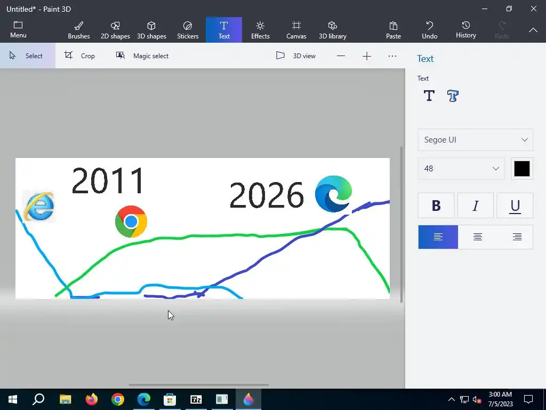Open the network tray icon
The height and width of the screenshot is (410, 546).
(x=464, y=399)
